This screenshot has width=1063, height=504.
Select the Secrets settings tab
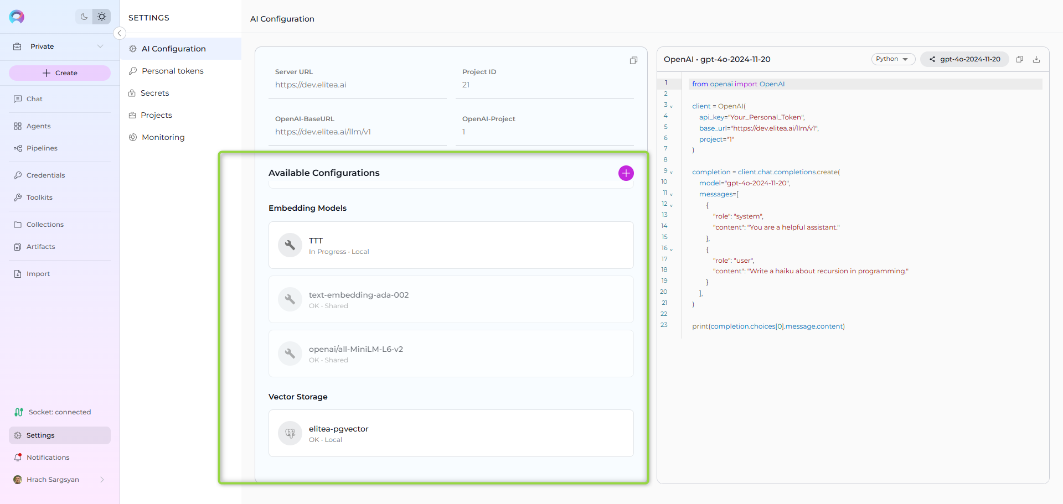[181, 93]
